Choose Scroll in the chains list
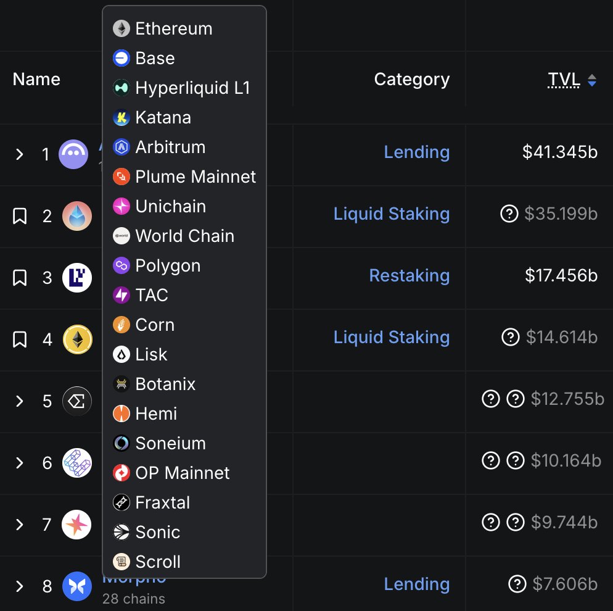Screen dimensions: 613x611 click(158, 562)
